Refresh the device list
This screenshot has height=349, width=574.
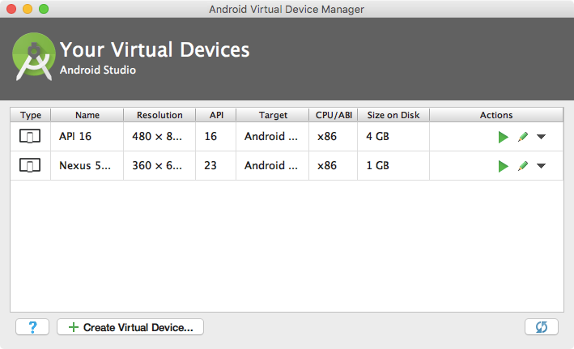pyautogui.click(x=542, y=326)
